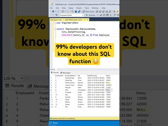Click the Save floppy disk icon
Image resolution: width=168 pixels, height=126 pixels.
[x=76, y=12]
